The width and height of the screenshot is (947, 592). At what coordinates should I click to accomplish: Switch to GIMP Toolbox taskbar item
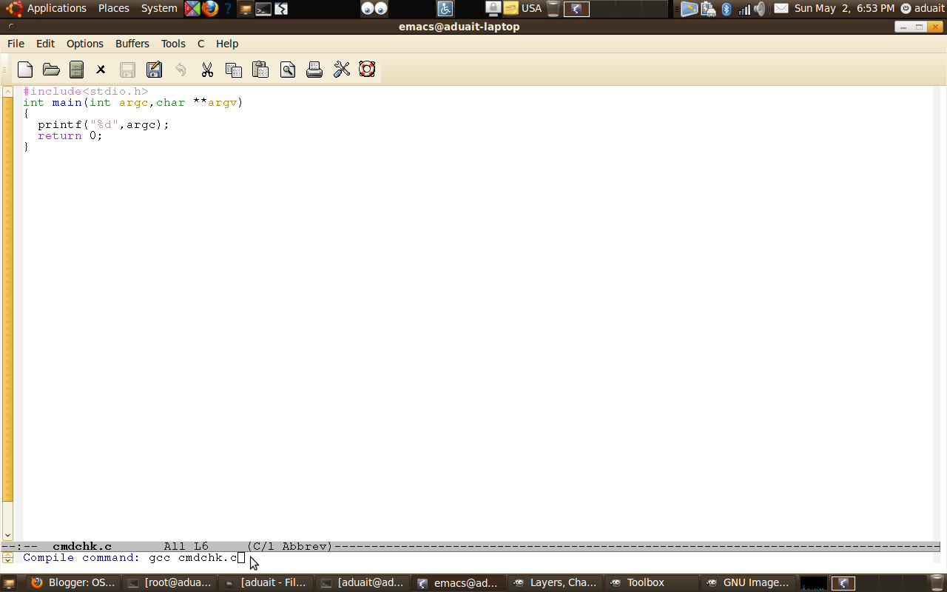coord(652,583)
